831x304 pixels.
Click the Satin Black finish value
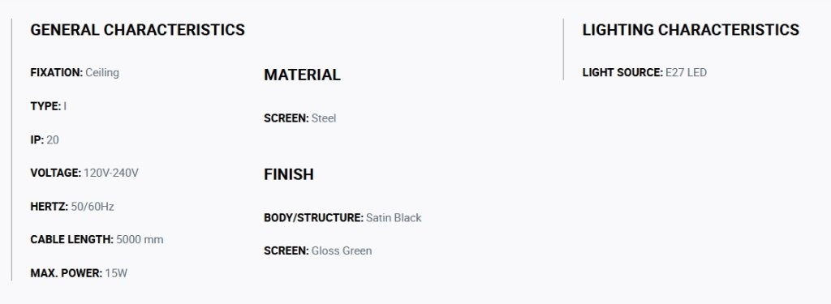(394, 218)
